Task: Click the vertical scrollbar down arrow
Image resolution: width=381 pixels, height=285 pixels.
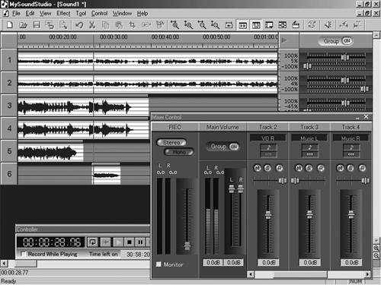Action: coord(376,240)
